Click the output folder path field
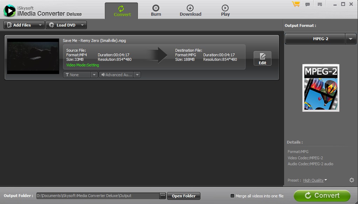Image resolution: width=358 pixels, height=204 pixels. (x=98, y=196)
